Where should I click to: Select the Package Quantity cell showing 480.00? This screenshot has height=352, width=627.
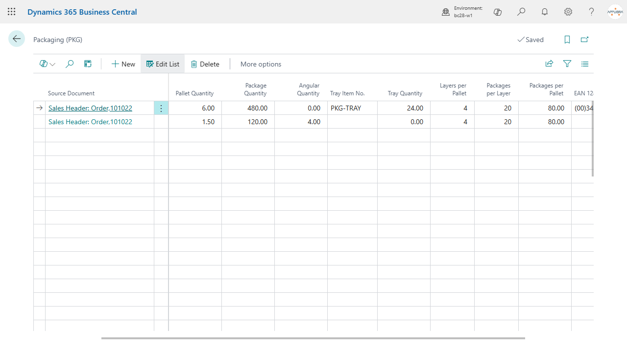pyautogui.click(x=248, y=108)
